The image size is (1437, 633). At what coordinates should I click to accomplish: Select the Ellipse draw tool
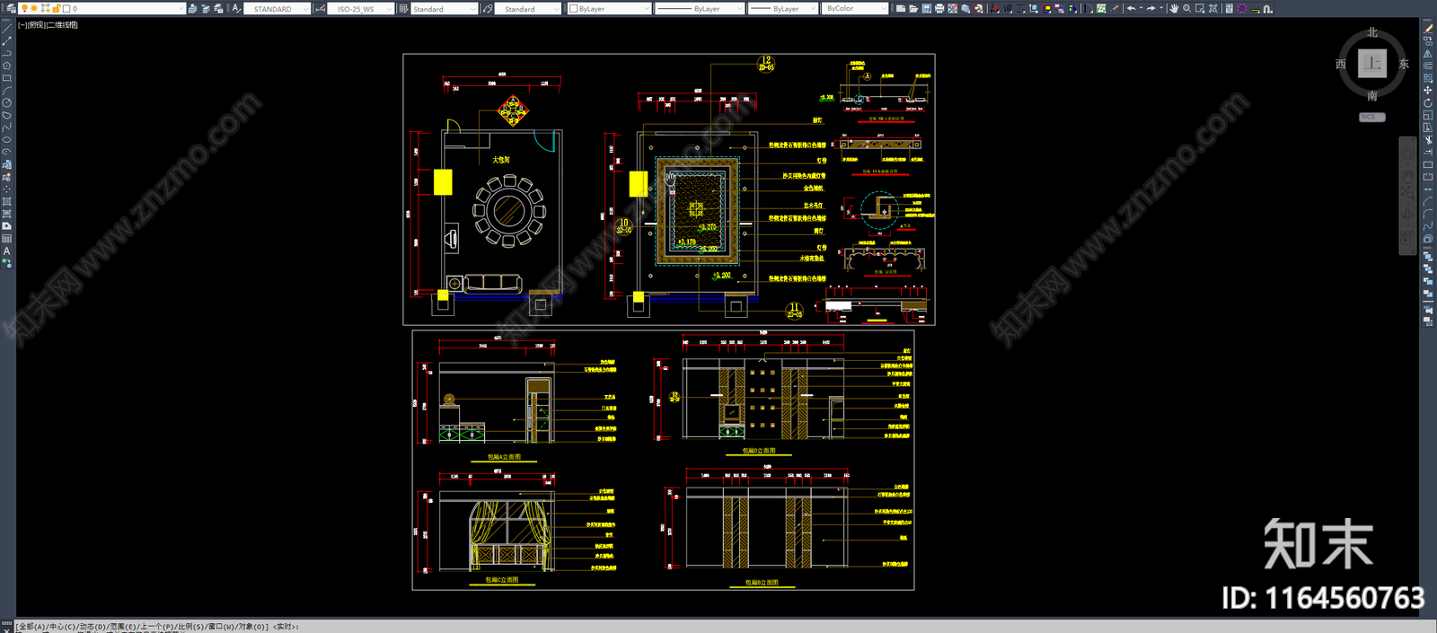point(6,140)
